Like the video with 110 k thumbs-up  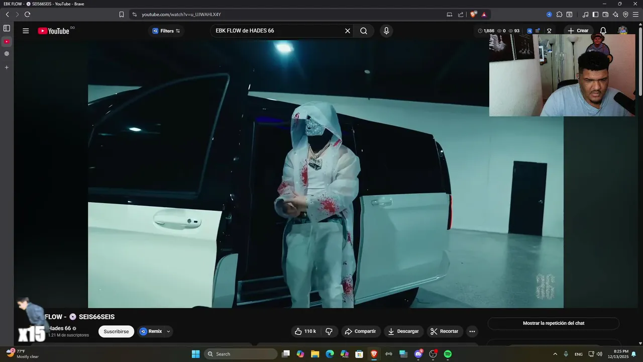(x=305, y=331)
